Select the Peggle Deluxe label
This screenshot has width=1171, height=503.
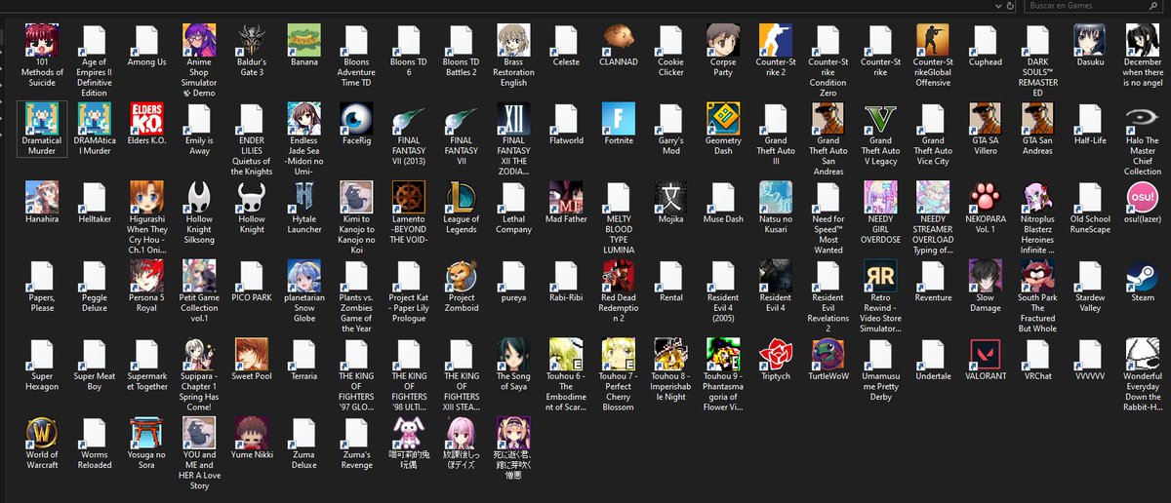95,304
